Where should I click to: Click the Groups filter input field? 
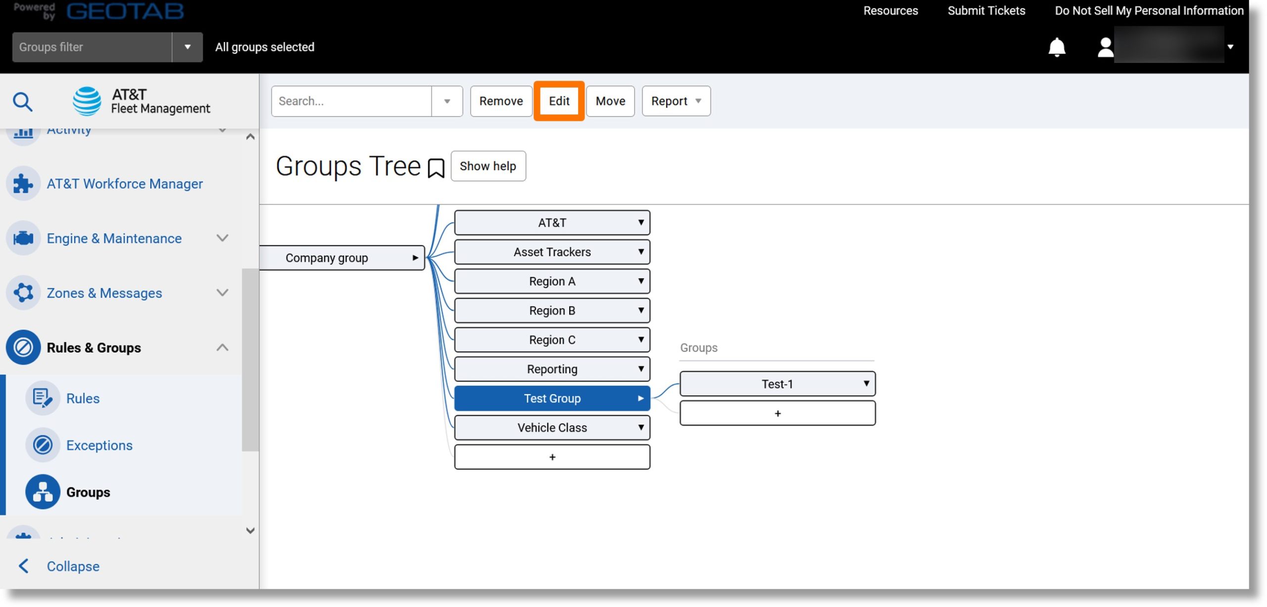(92, 47)
